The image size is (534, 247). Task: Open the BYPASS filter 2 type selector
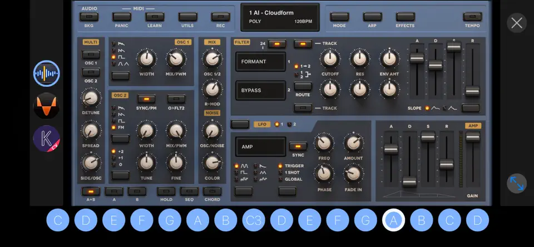pyautogui.click(x=260, y=90)
